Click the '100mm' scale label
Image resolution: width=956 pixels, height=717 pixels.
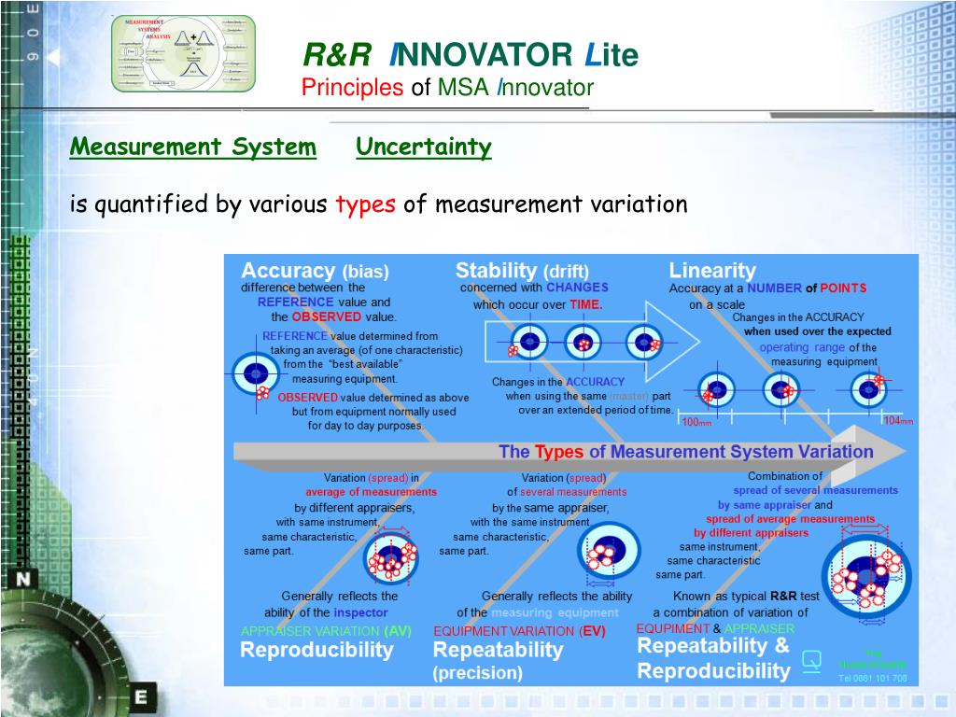[x=696, y=422]
